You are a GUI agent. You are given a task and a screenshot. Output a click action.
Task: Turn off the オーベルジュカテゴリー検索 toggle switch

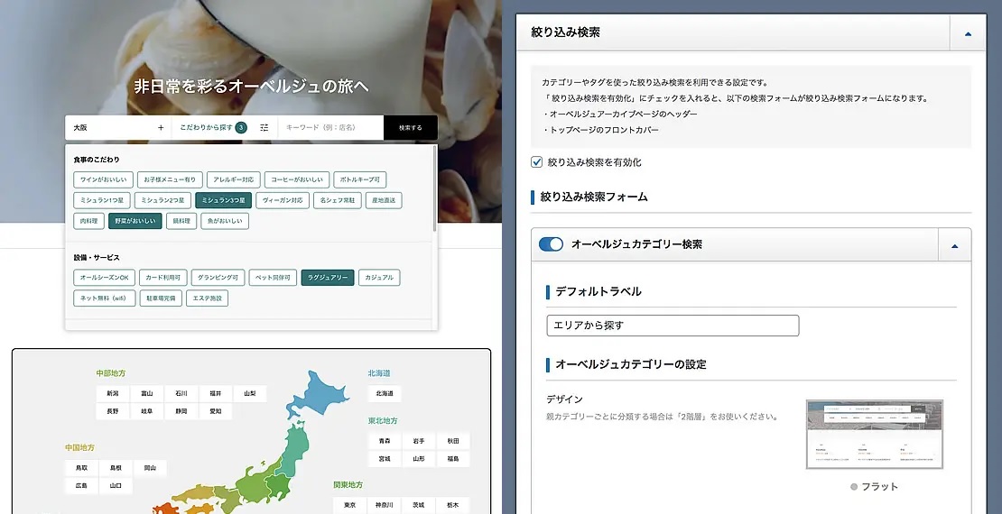[x=551, y=244]
